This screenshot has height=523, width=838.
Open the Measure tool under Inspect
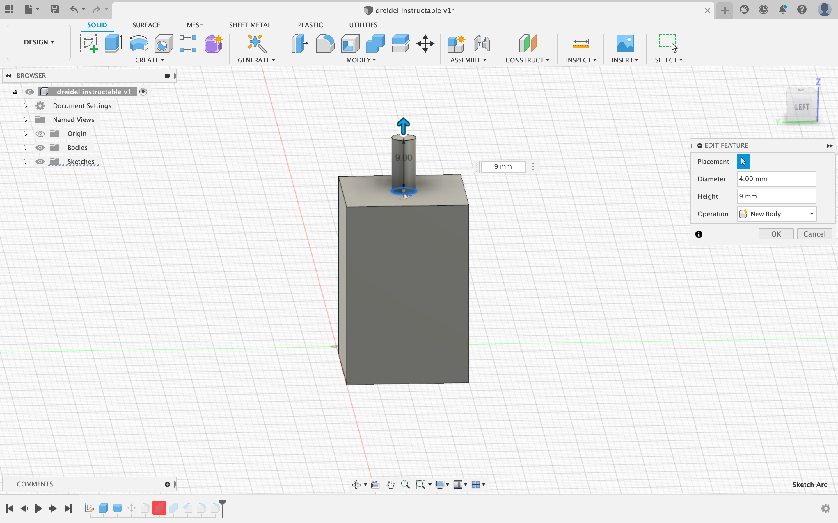tap(580, 44)
